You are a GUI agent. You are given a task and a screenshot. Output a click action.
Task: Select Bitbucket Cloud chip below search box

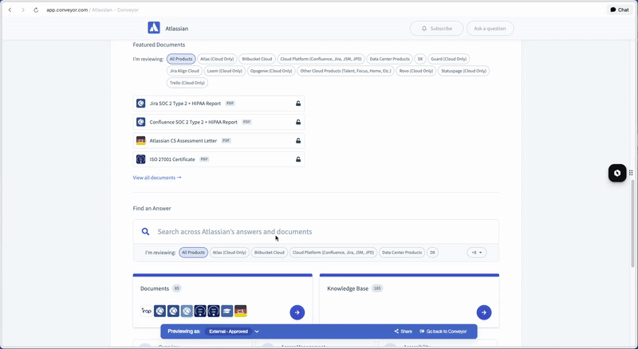coord(270,253)
